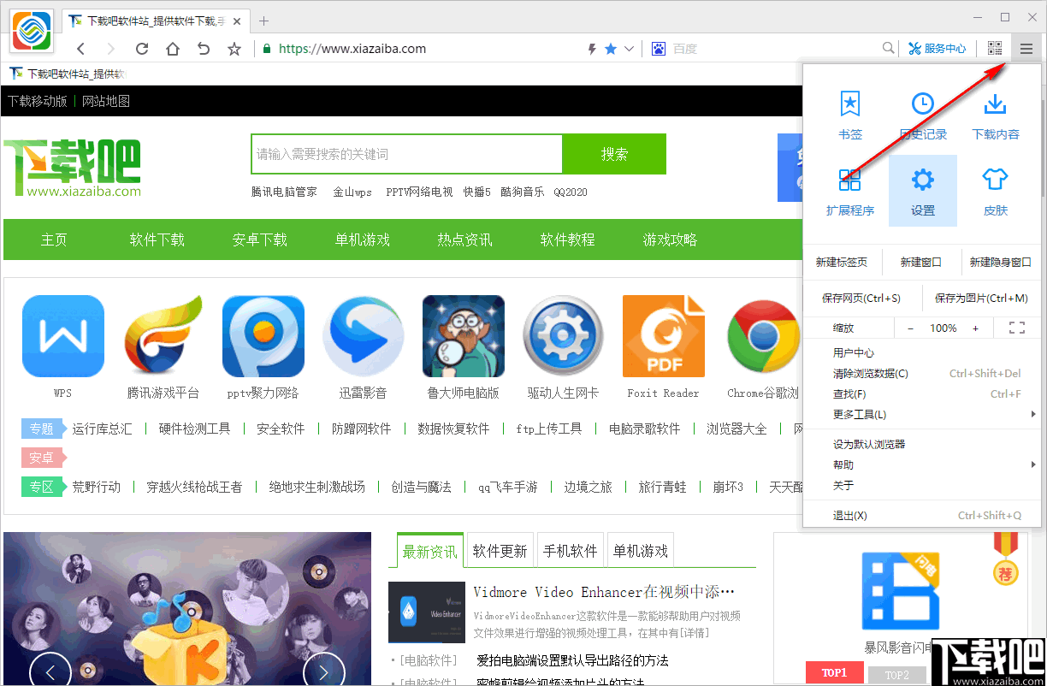Image resolution: width=1047 pixels, height=686 pixels.
Task: Select the highlighted 设置 (Settings) gear icon
Action: [x=922, y=190]
